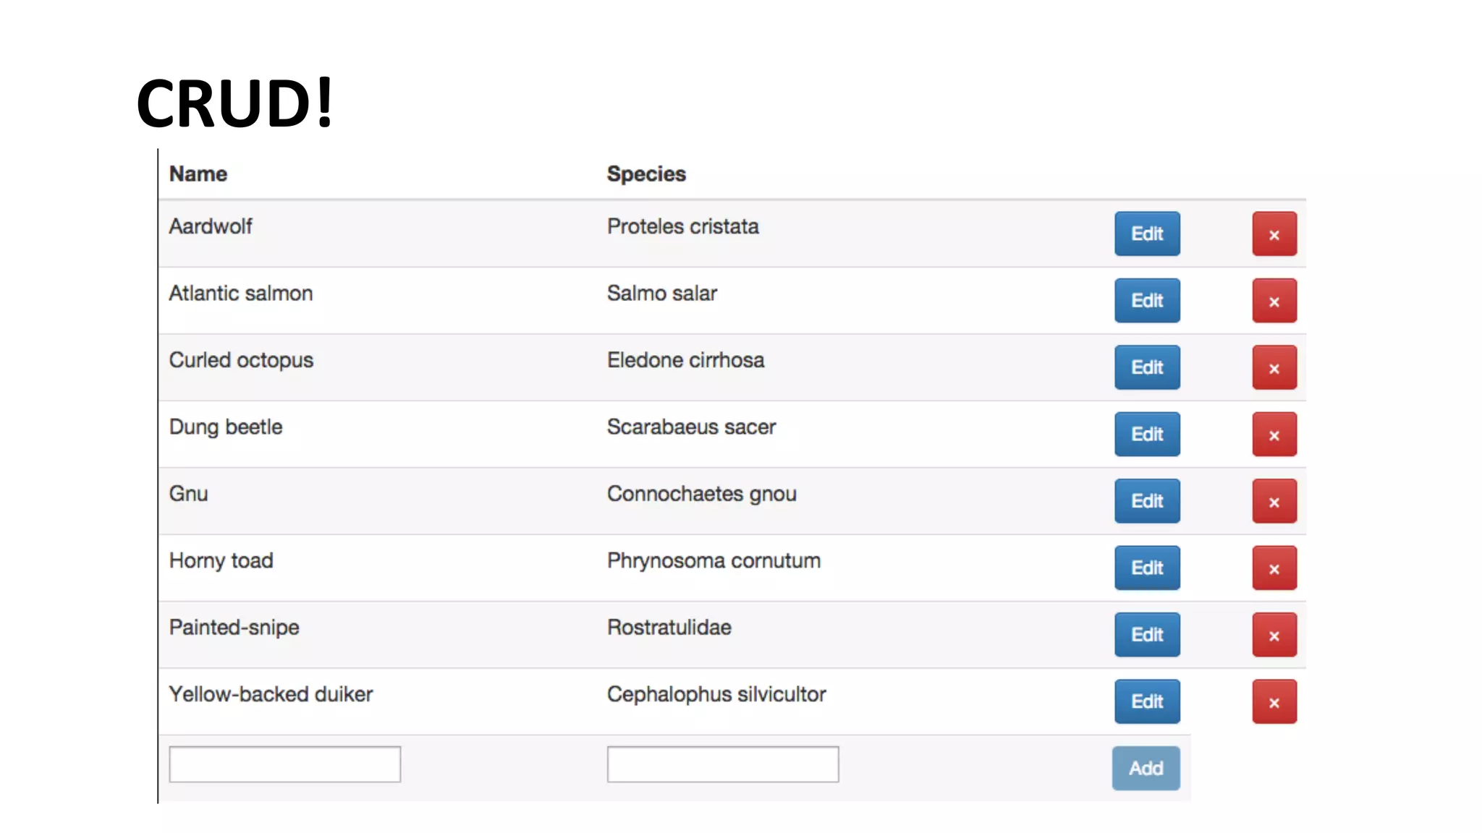Focus the new Species input field
1482x833 pixels.
coord(722,764)
